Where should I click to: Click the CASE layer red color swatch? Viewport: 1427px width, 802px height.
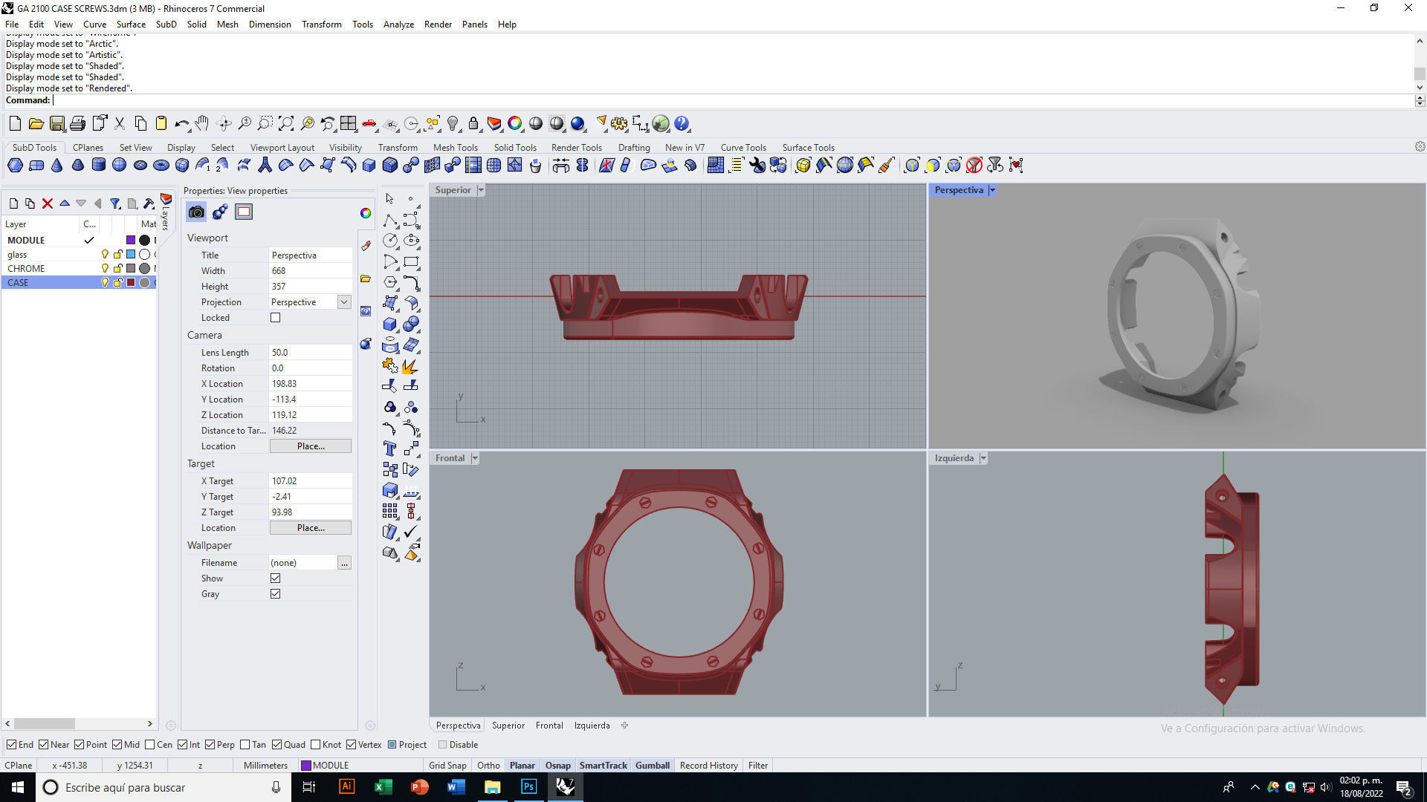[x=131, y=283]
